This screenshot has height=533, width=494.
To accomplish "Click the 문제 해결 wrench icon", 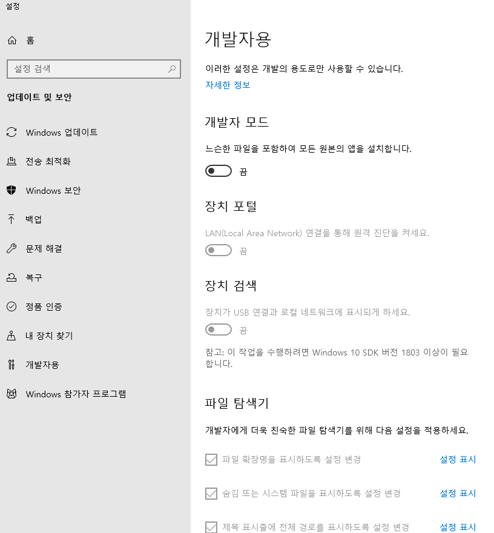I will coord(12,248).
